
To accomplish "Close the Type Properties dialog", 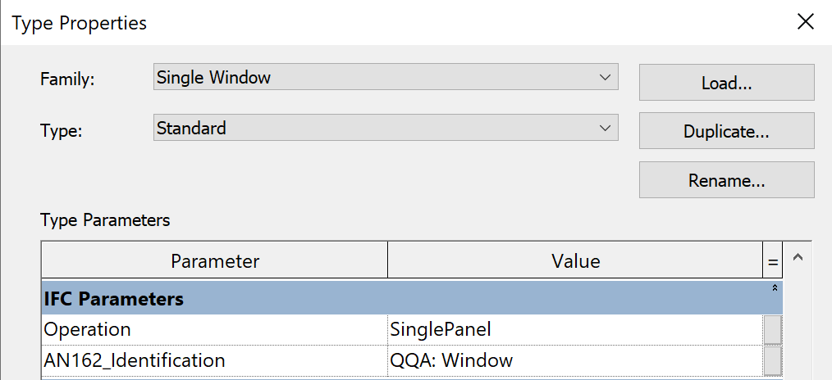I will [806, 22].
